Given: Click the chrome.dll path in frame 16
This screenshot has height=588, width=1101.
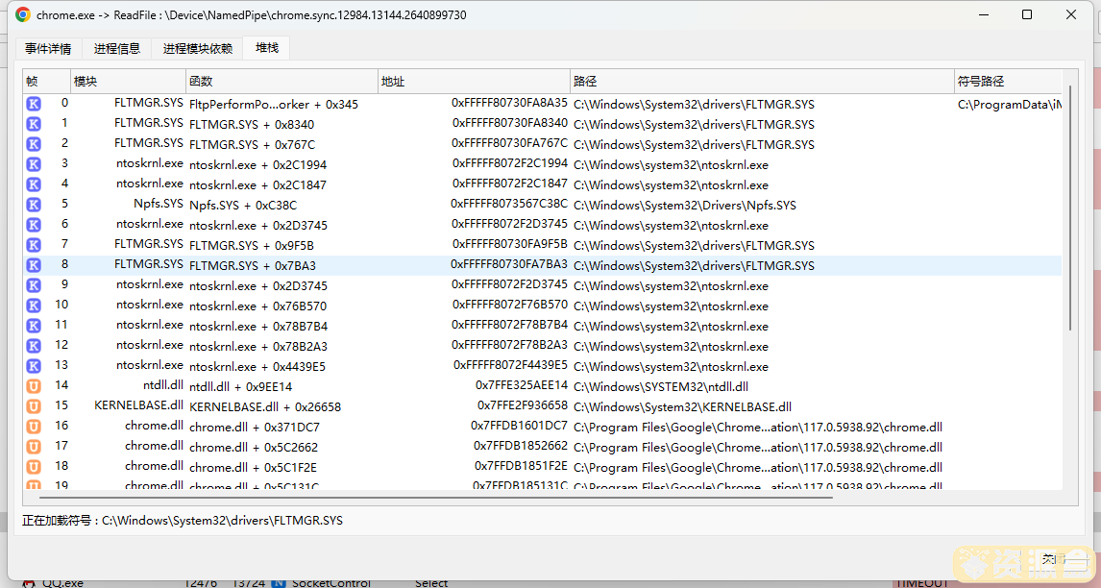Looking at the screenshot, I should (758, 428).
